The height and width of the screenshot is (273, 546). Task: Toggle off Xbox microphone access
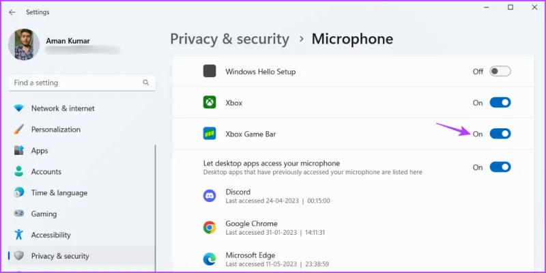[x=500, y=103]
